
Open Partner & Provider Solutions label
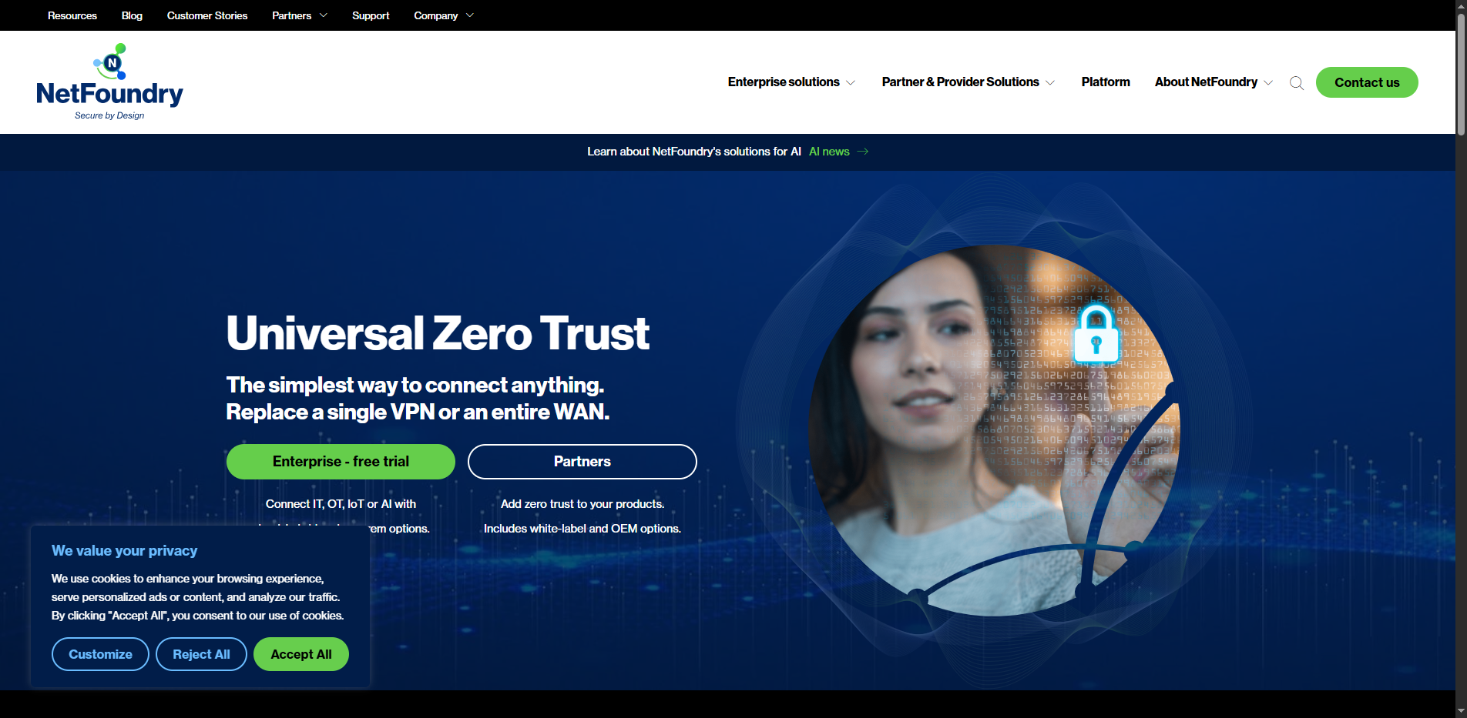[x=960, y=82]
